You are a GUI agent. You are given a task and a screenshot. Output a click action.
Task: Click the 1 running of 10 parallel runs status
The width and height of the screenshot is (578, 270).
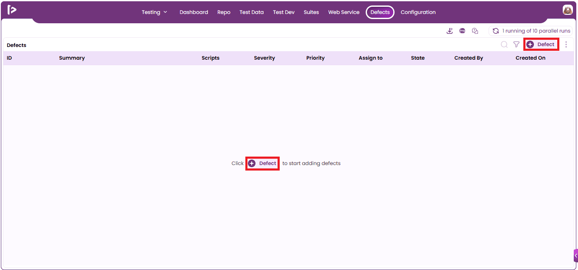click(536, 31)
